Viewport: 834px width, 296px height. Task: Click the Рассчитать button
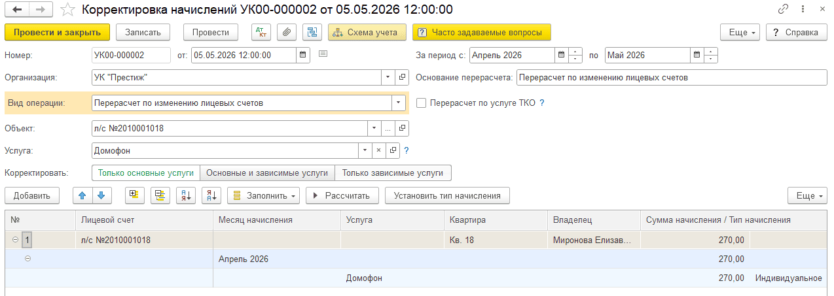pyautogui.click(x=343, y=195)
